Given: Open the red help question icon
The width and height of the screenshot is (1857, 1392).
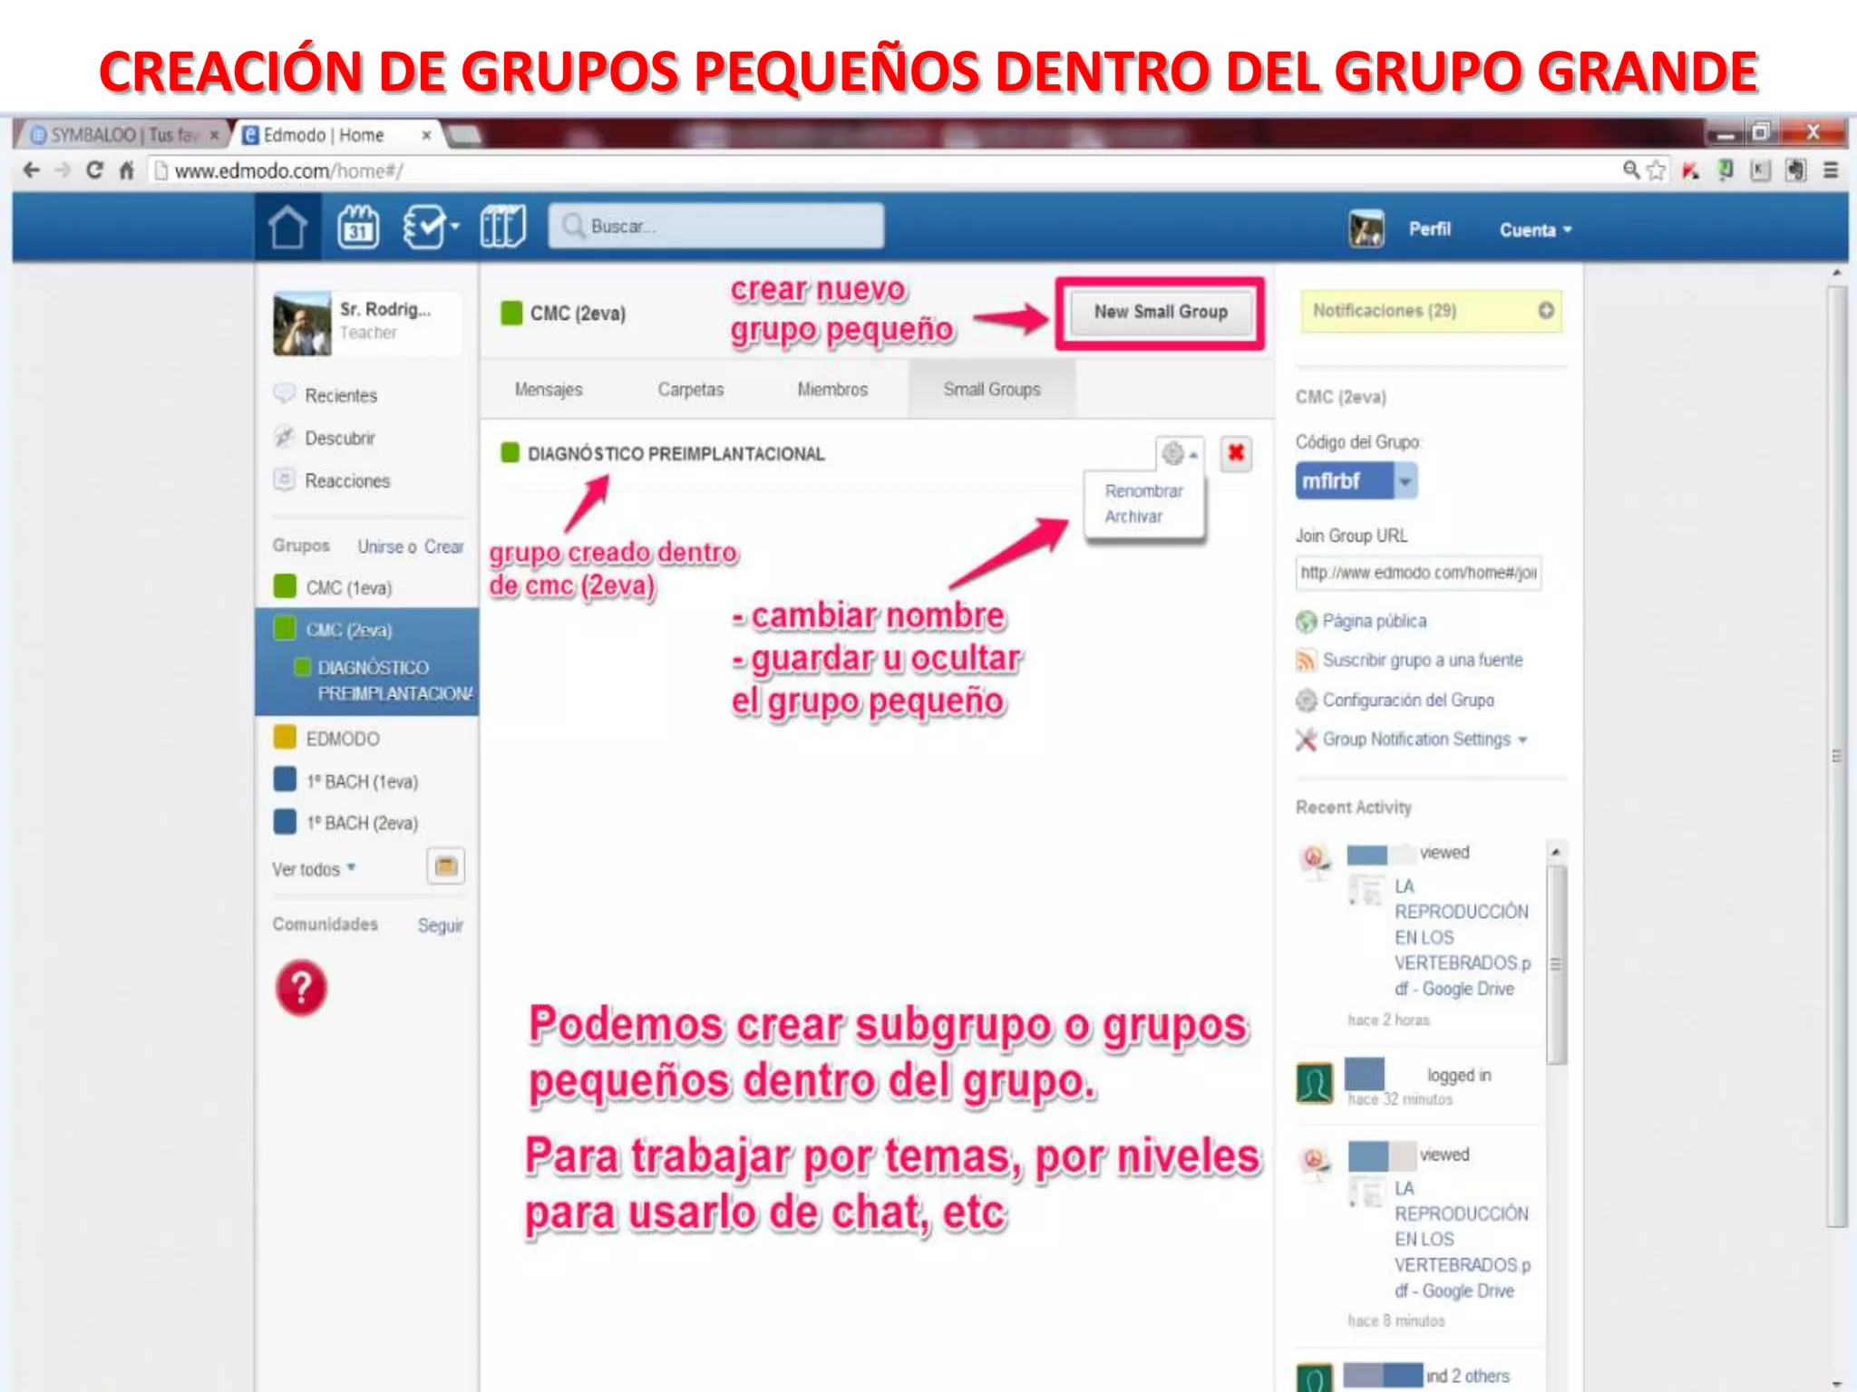Looking at the screenshot, I should click(x=301, y=988).
